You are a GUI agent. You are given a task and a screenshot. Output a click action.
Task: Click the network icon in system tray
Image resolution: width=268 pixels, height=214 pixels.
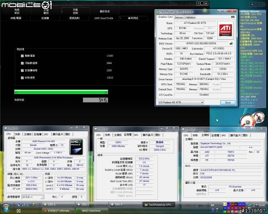[x=249, y=204]
